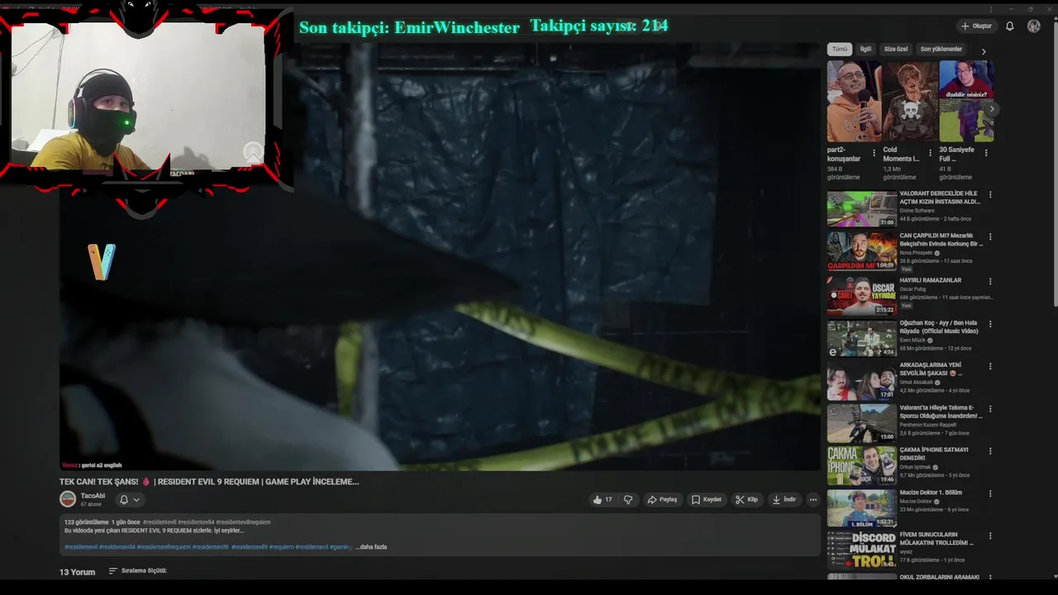Open the VALORANT DERECELİDE HİLE video thumbnail

[x=862, y=209]
